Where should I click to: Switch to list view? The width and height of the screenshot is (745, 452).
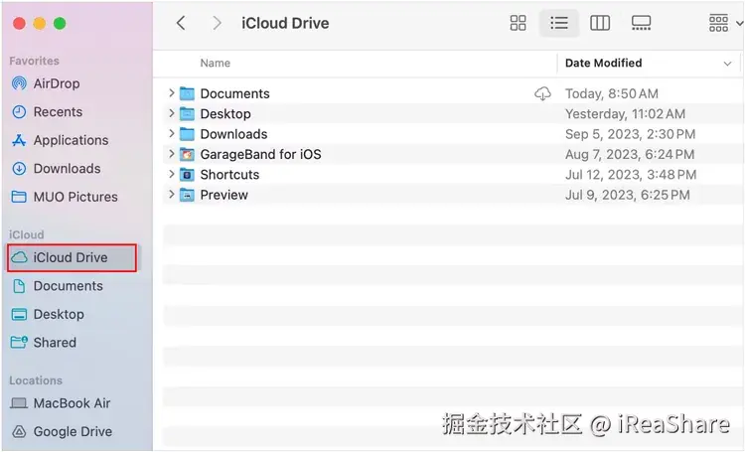(x=558, y=23)
